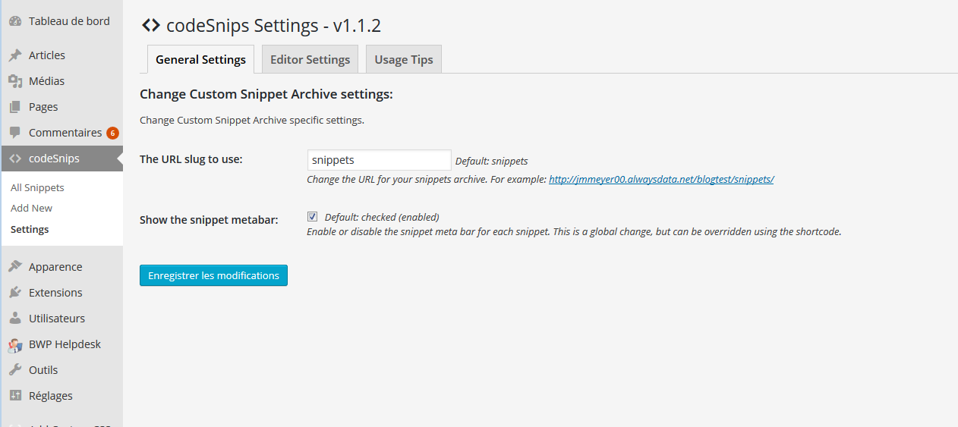Click the Articles pushpin icon

15,55
